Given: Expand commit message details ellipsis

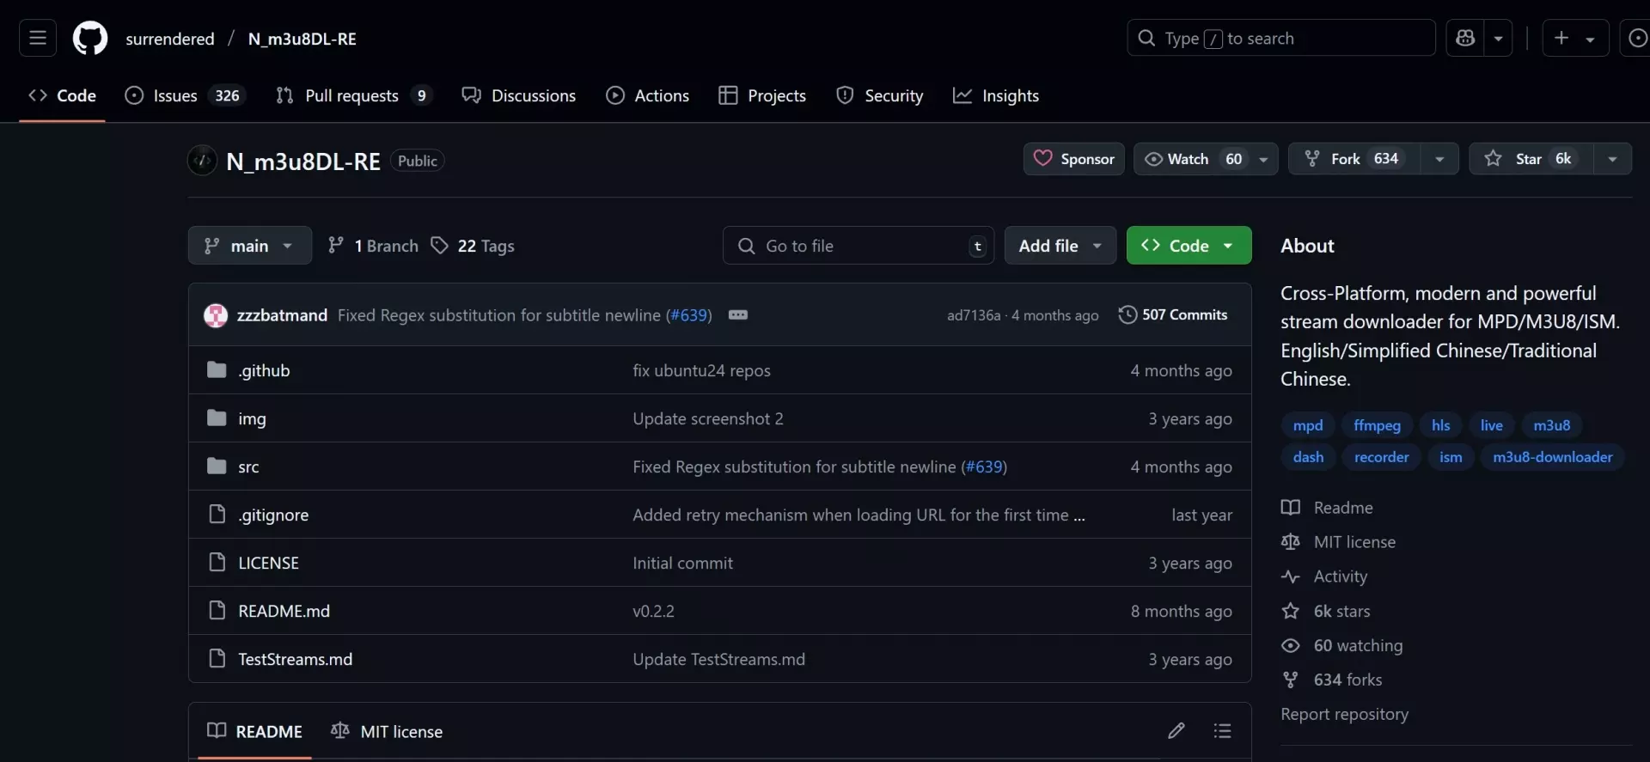Looking at the screenshot, I should [x=738, y=315].
